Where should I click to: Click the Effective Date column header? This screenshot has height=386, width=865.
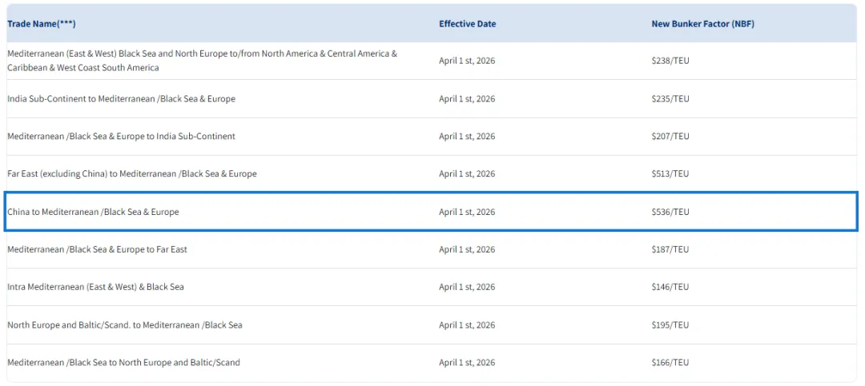pos(467,24)
